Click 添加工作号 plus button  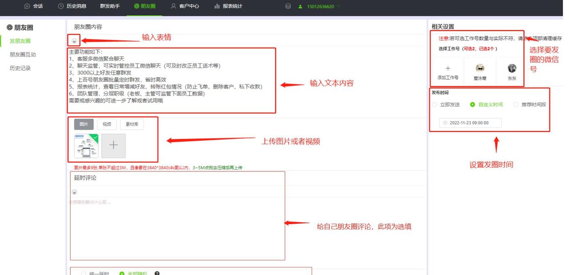[x=448, y=72]
